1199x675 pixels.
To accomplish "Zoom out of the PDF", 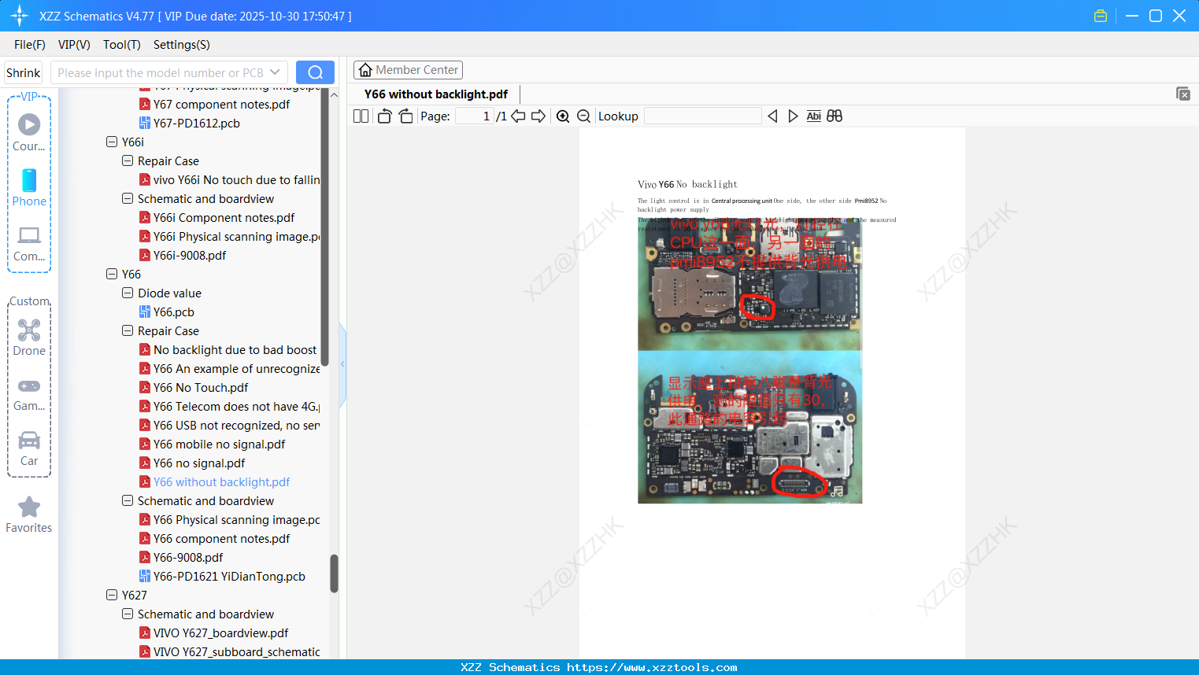I will [x=584, y=116].
